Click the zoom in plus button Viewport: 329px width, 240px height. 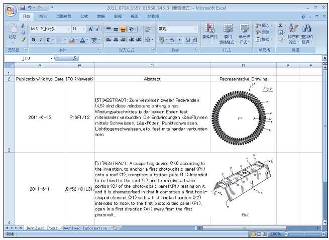tap(323, 233)
